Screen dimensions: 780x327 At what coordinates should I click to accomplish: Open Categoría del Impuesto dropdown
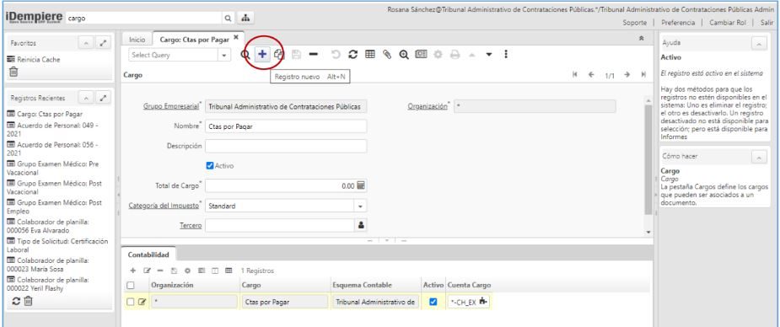click(360, 206)
